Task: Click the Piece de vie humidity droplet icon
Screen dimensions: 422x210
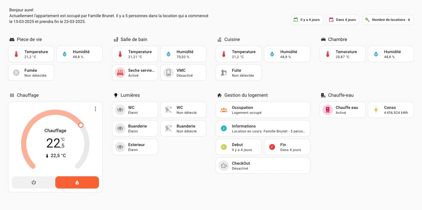Action: [65, 54]
